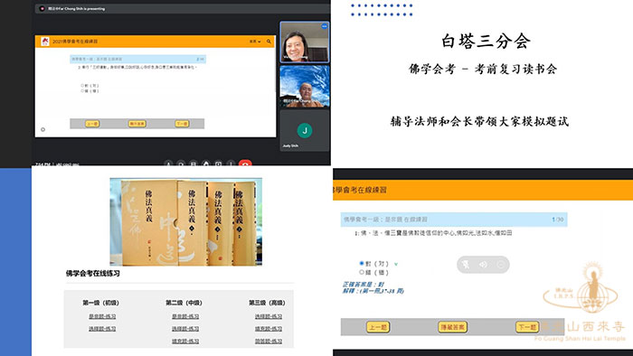633x356 pixels.
Task: Click the 2/30 question counter in shared quiz
Action: 200,60
